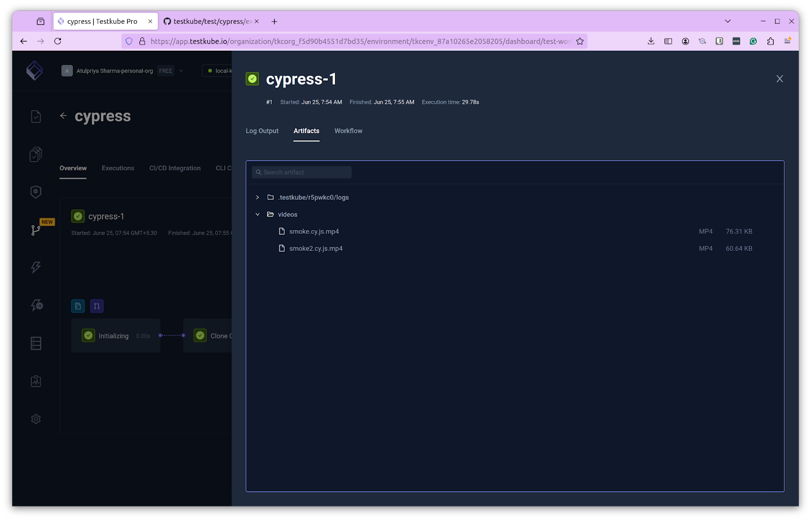Click the green passed status icon beside cypress-1 title

pos(252,79)
